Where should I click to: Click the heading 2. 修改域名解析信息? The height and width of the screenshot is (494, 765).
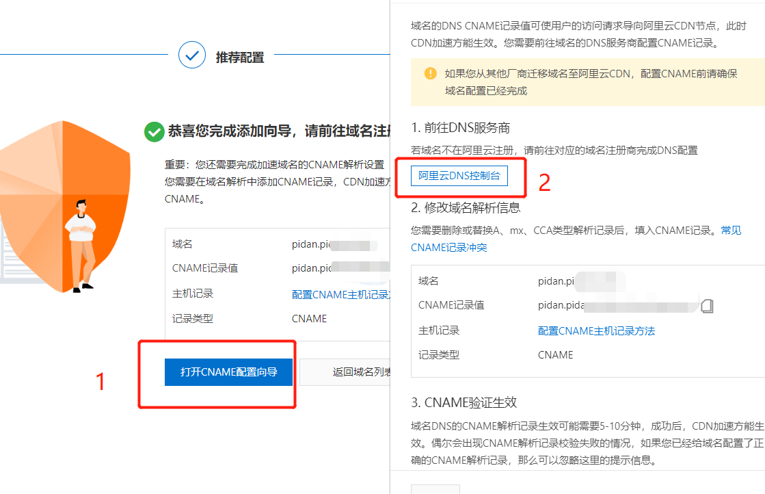coord(466,207)
